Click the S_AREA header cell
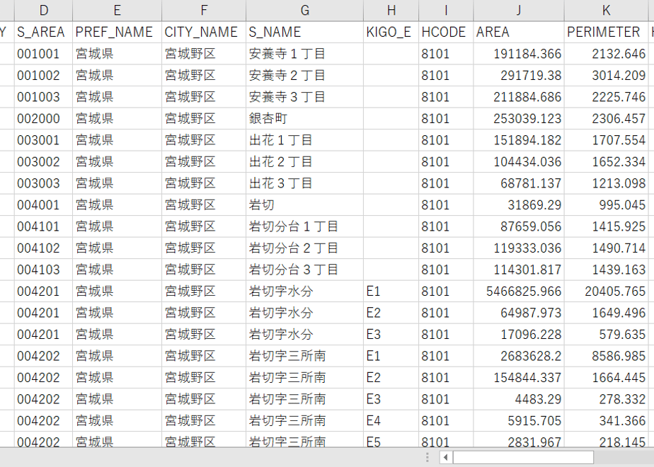Image resolution: width=654 pixels, height=467 pixels. [43, 32]
